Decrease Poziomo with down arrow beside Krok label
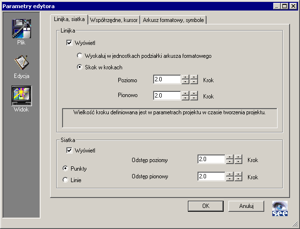 (194, 82)
